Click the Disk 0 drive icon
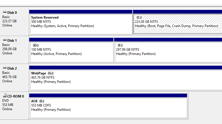222x124 pixels. 4,12
